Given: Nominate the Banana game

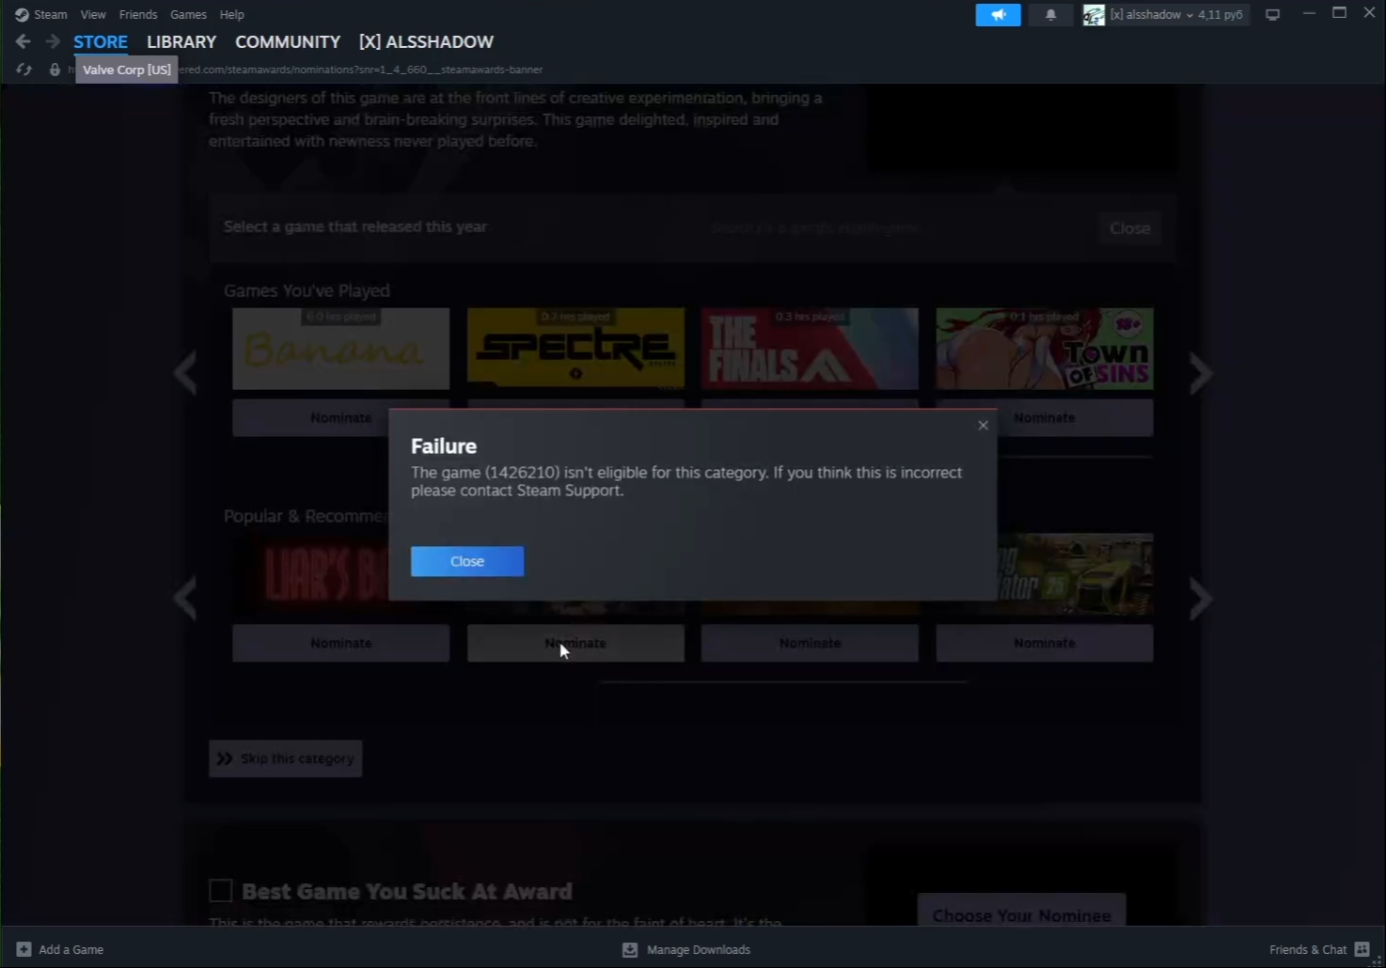Looking at the screenshot, I should (x=341, y=417).
